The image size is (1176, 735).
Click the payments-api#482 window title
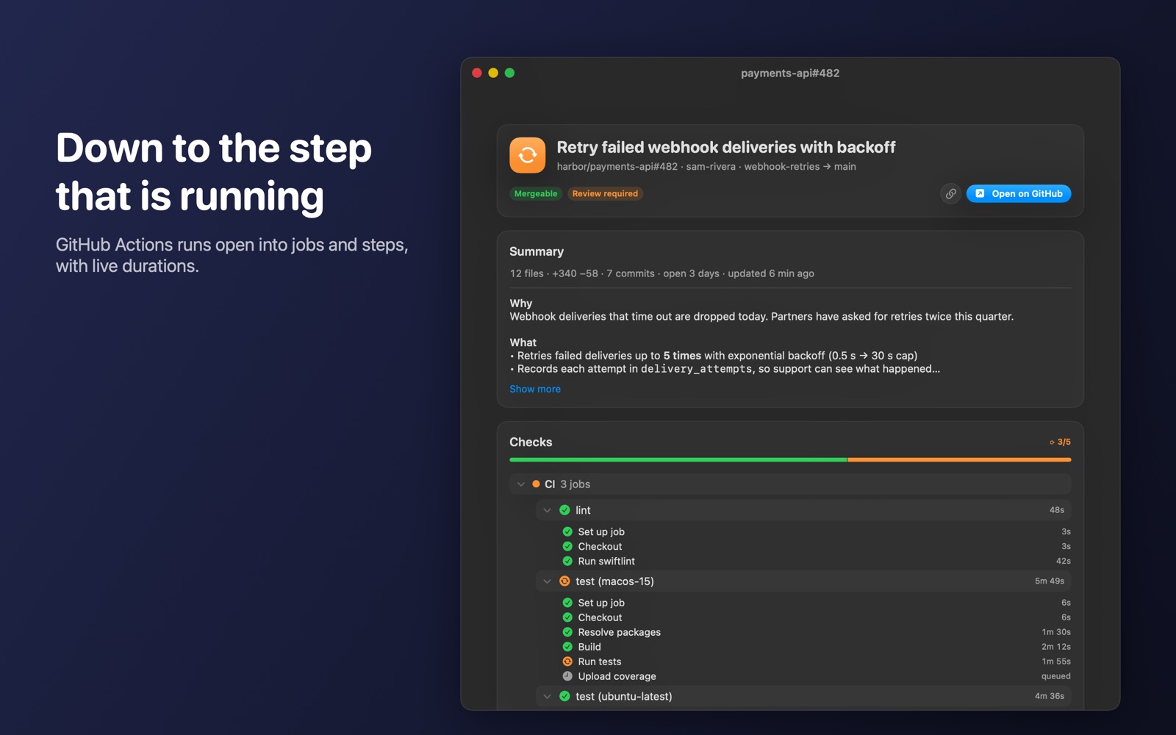pos(790,73)
